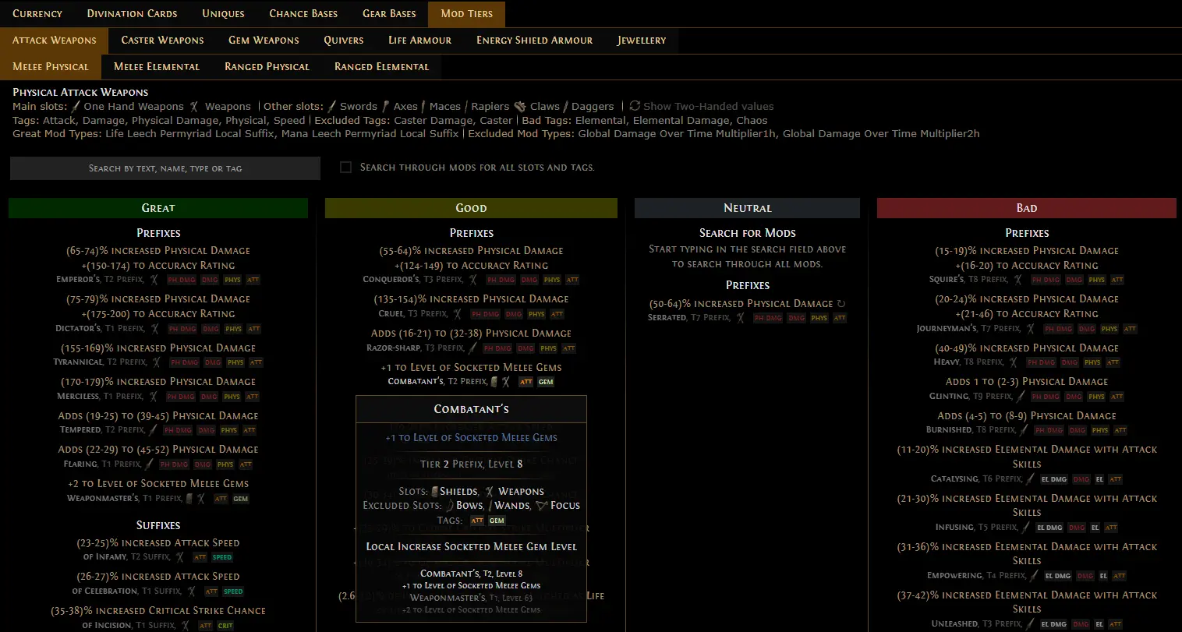Switch to the Uniques tab

[x=223, y=14]
